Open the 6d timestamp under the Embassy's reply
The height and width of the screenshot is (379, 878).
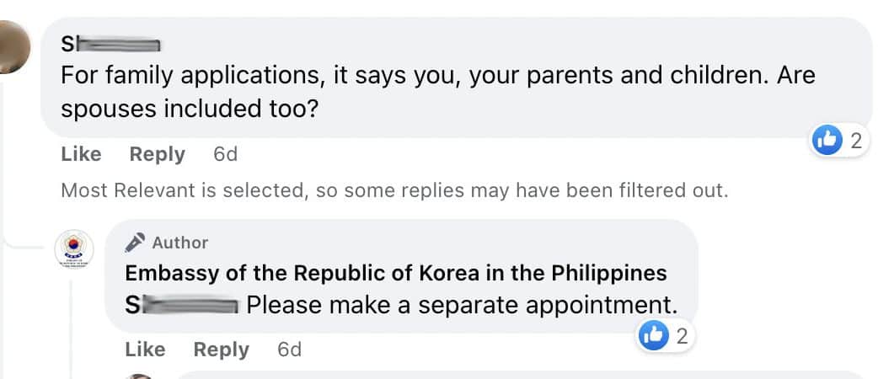click(x=289, y=349)
